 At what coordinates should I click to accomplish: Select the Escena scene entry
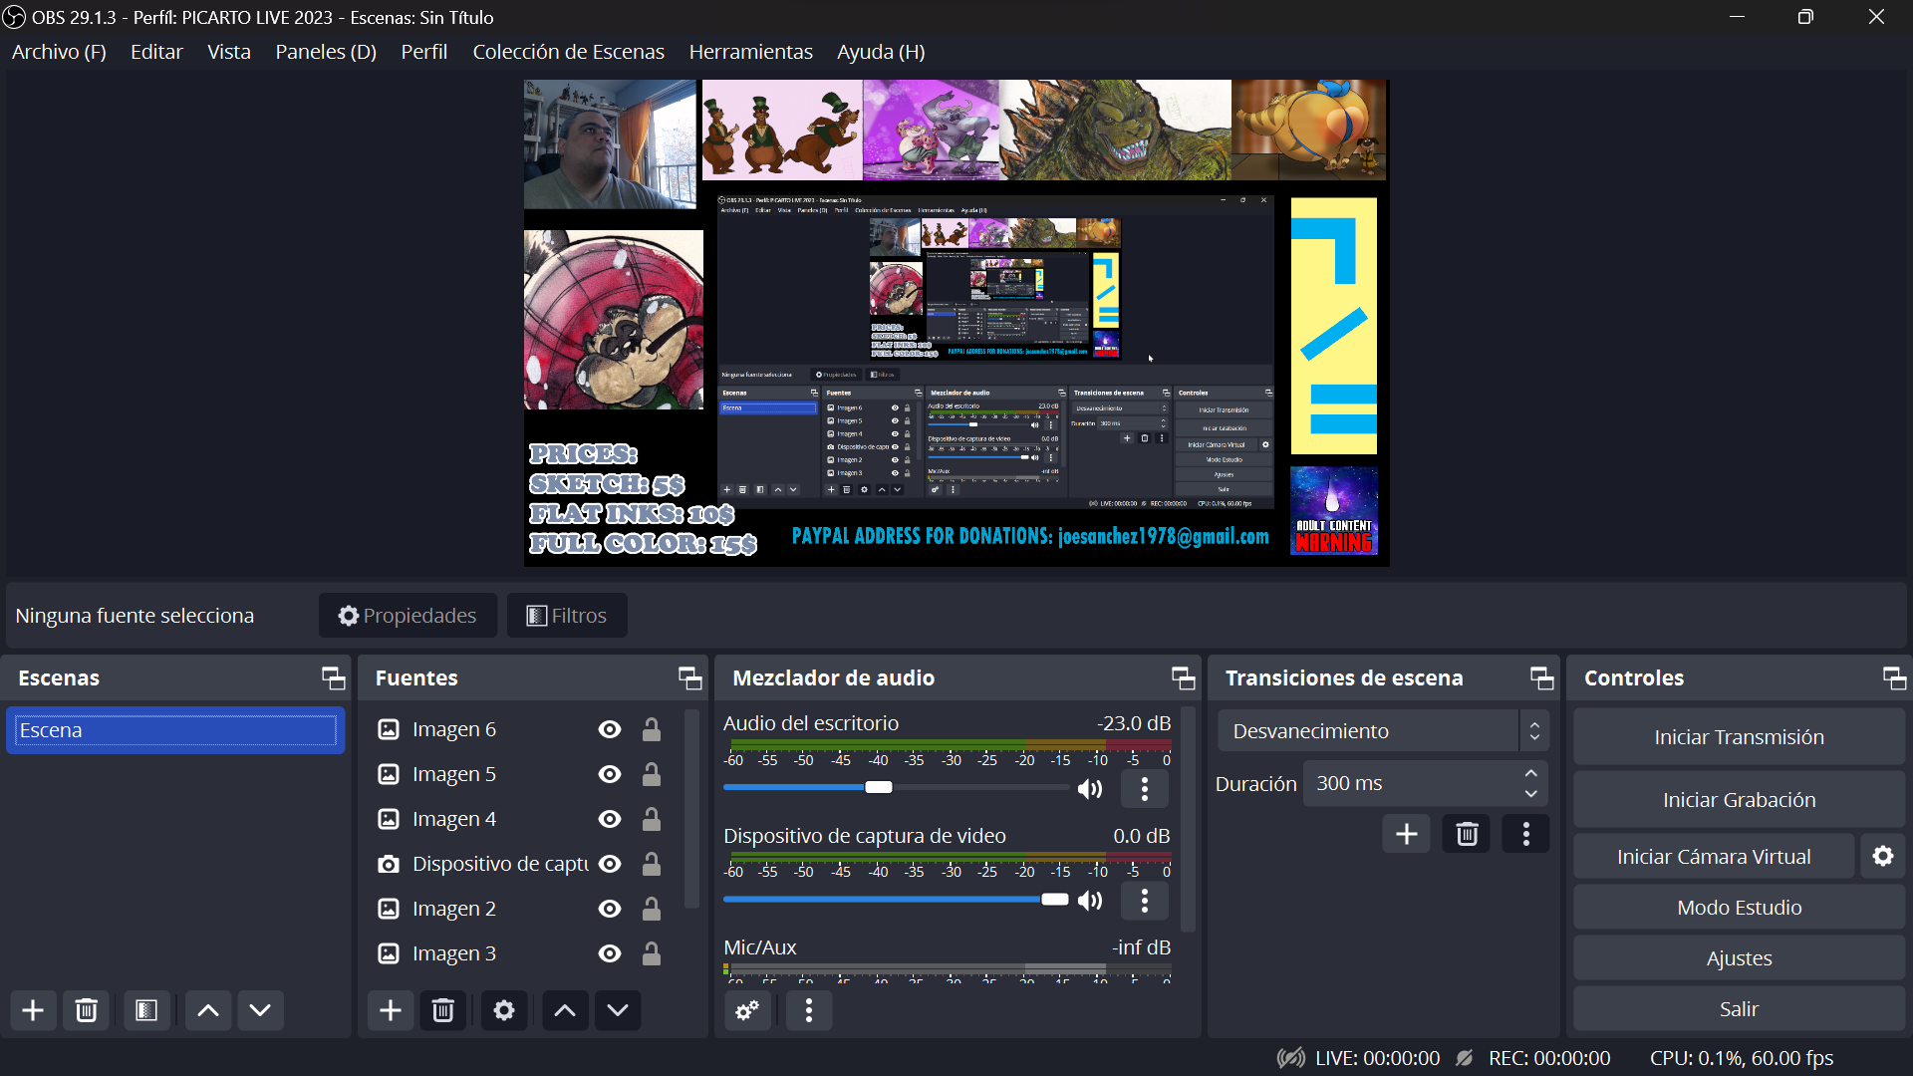pyautogui.click(x=176, y=730)
